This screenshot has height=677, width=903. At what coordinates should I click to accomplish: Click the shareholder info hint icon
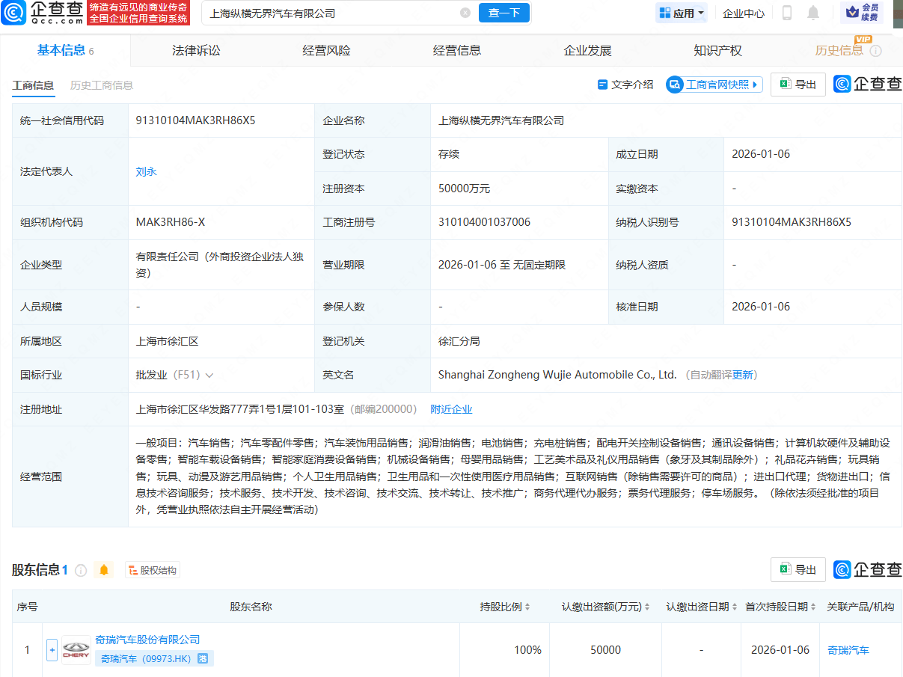click(81, 570)
